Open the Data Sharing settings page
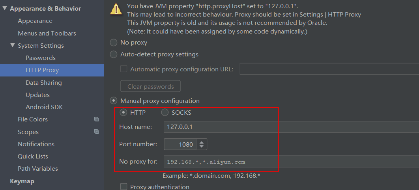419x190 pixels. click(x=44, y=83)
